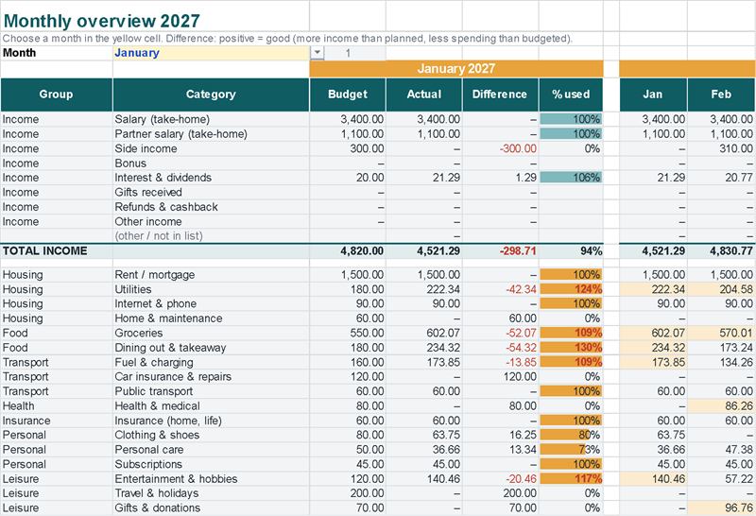Click the 124% Utilities used cell
756x516 pixels.
pyautogui.click(x=571, y=289)
